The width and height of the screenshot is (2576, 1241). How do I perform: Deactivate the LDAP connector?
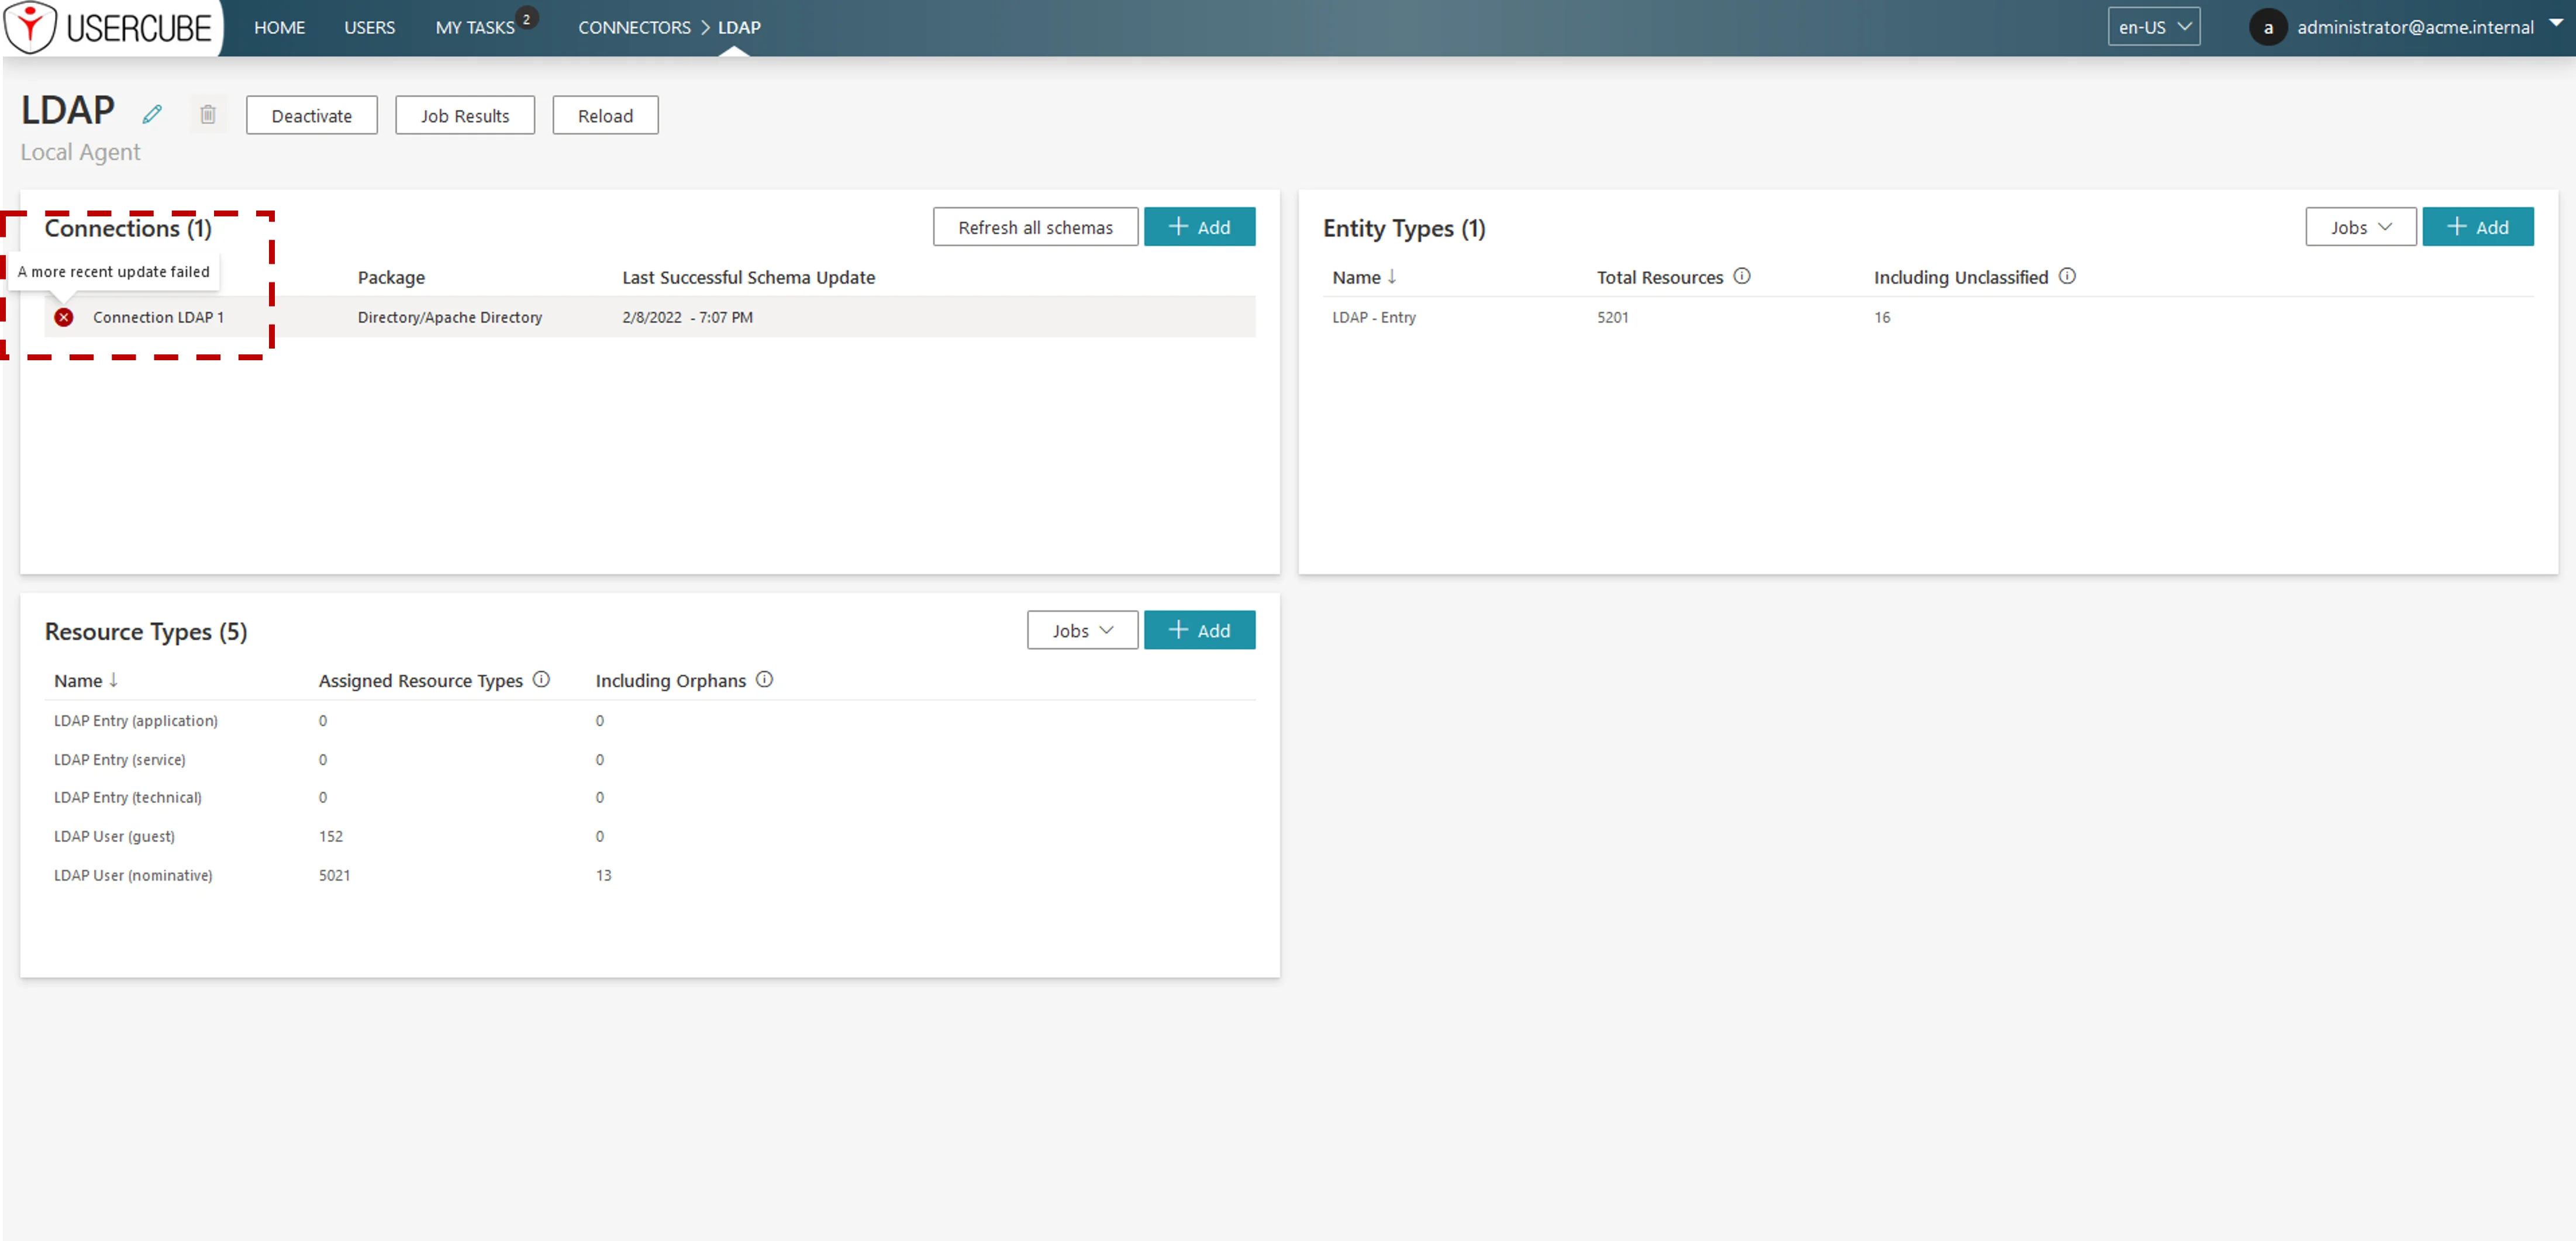(311, 115)
